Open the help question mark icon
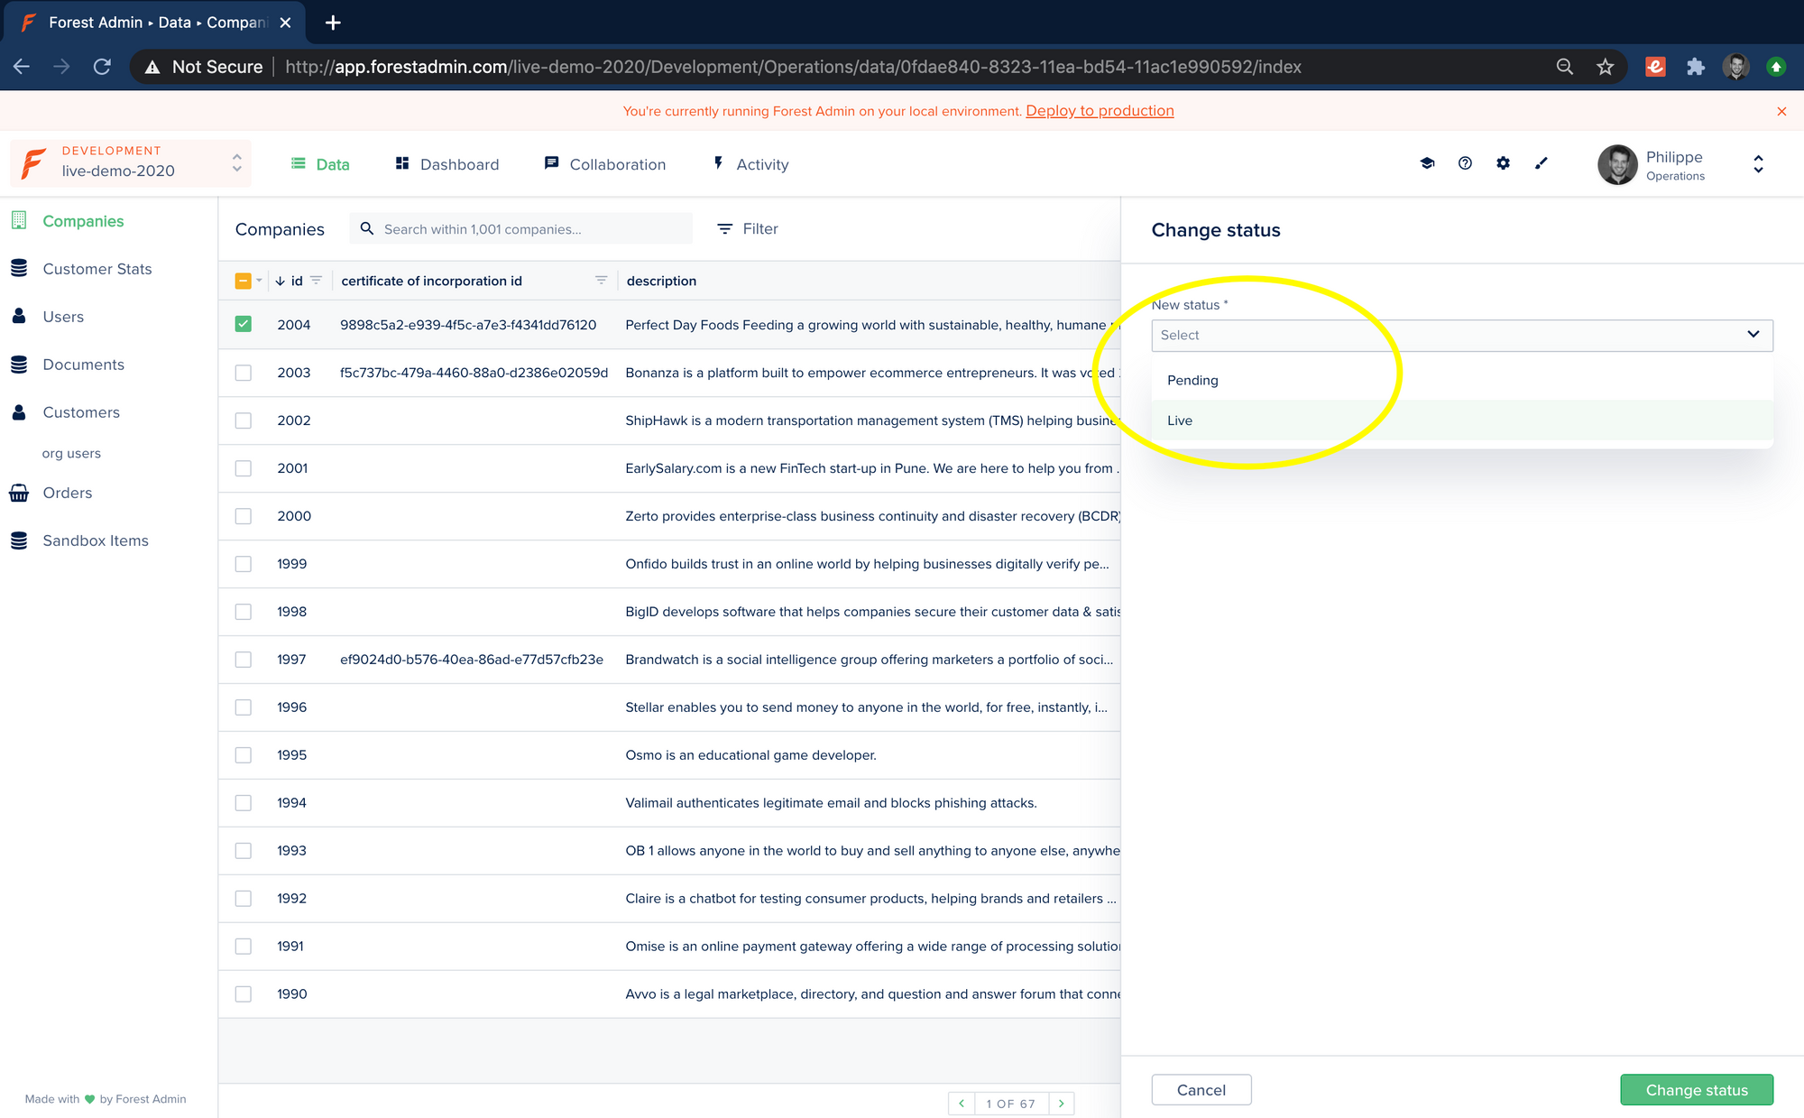The height and width of the screenshot is (1118, 1804). [x=1465, y=163]
